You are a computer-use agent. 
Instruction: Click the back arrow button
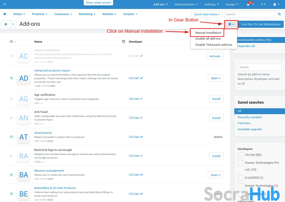click(6, 24)
